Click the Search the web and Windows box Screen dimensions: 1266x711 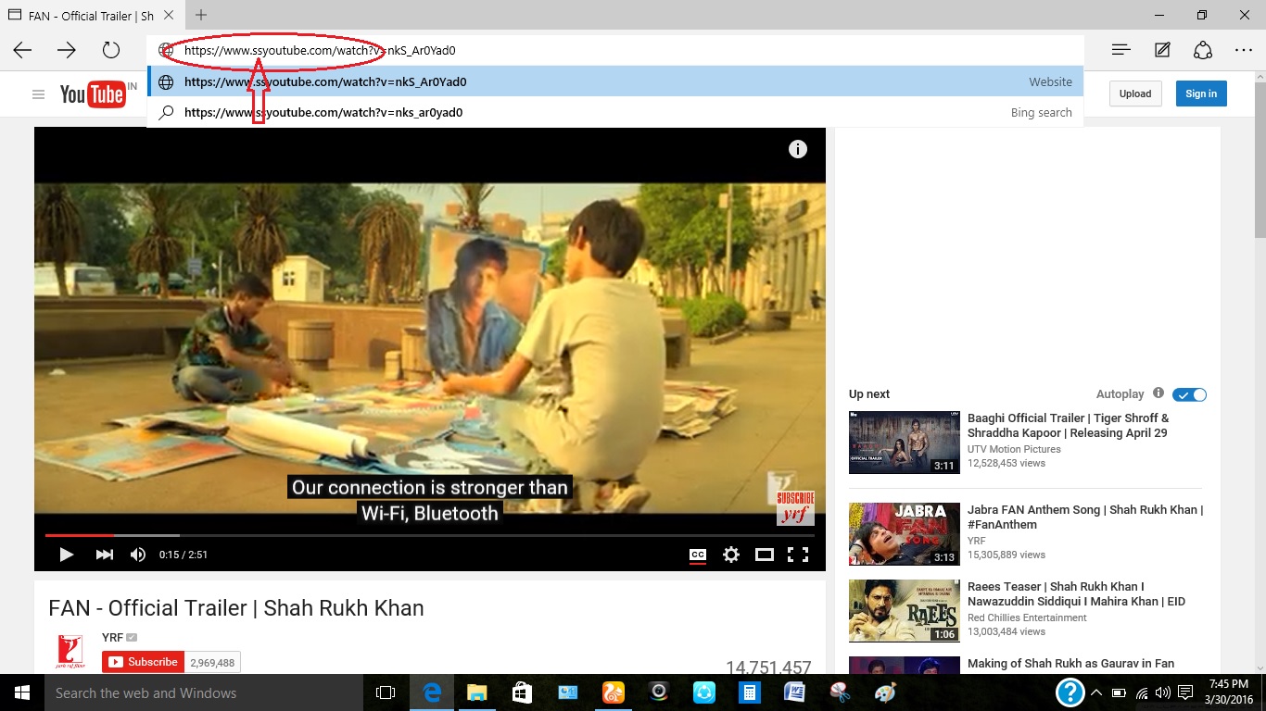pos(203,692)
